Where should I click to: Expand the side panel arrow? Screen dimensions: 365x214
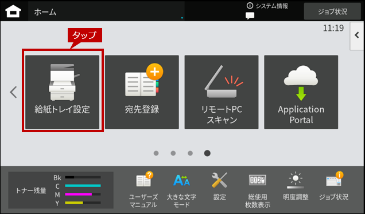357,35
